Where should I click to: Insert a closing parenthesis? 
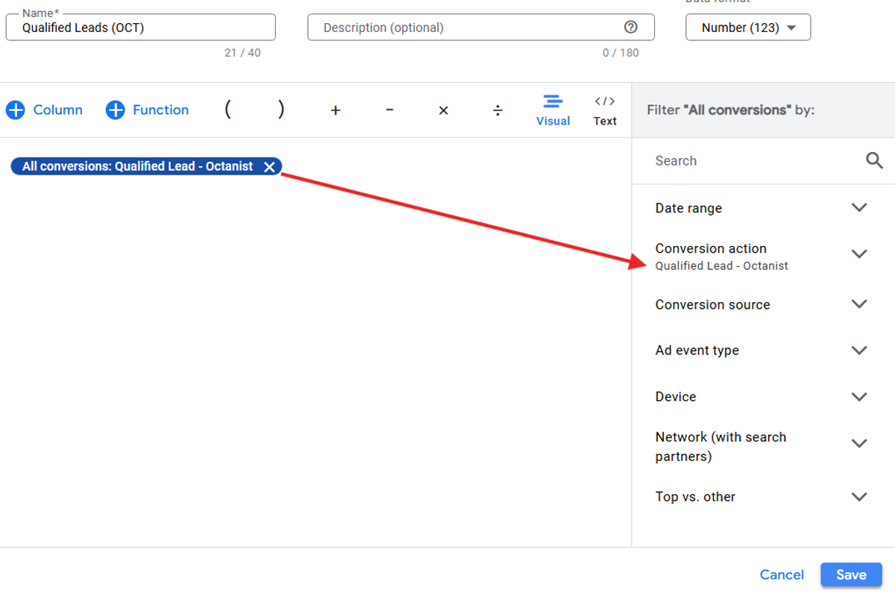281,109
